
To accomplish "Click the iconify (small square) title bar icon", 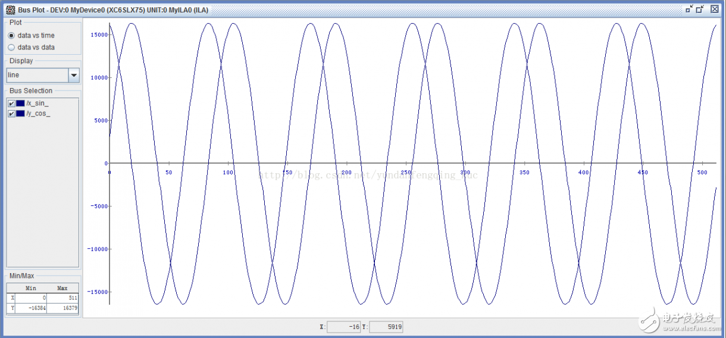I will pyautogui.click(x=689, y=9).
